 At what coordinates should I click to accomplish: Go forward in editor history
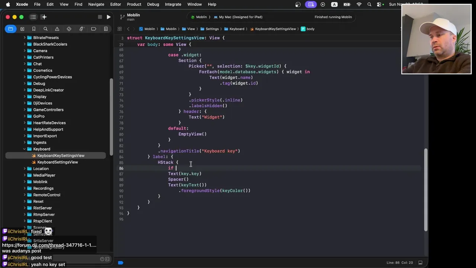coord(135,29)
